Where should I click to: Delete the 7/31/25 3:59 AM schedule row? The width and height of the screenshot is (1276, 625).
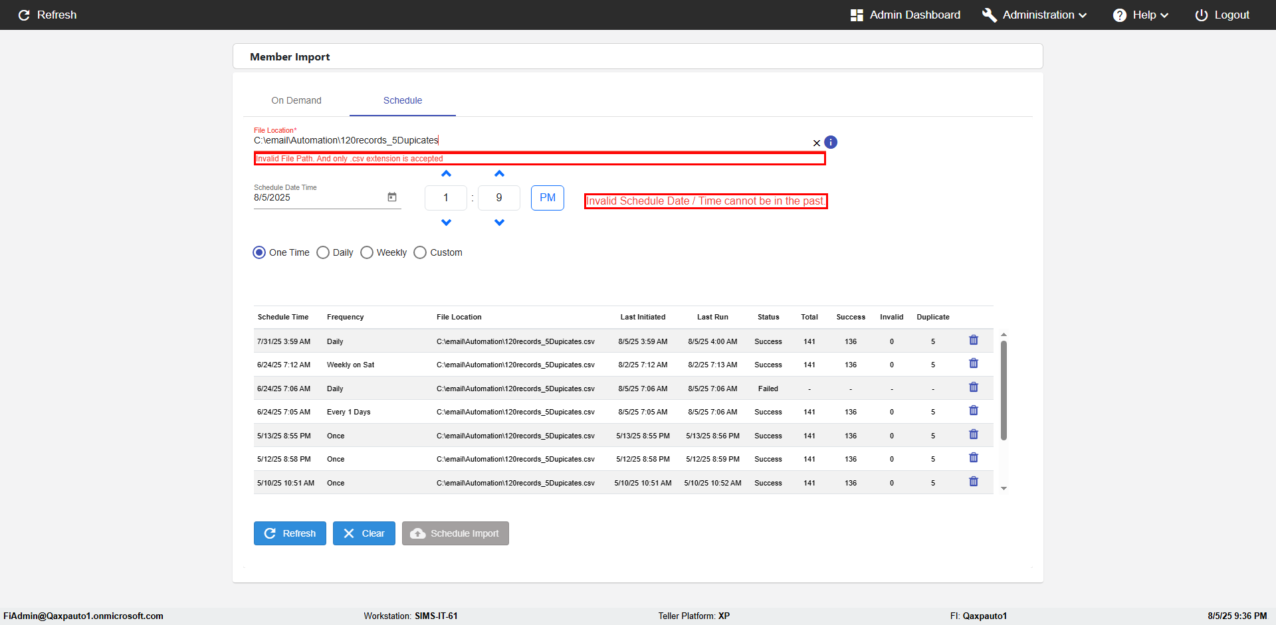coord(974,340)
